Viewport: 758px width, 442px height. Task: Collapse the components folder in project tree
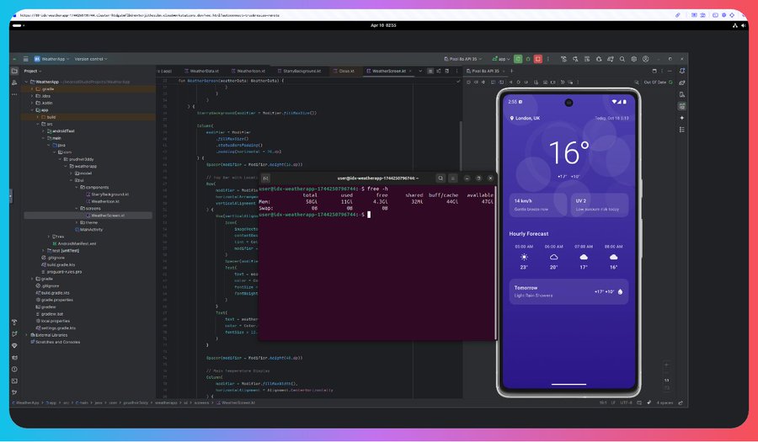click(77, 187)
